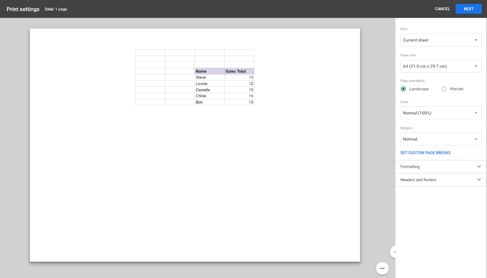Click the value 15 in Danielle's row

251,90
